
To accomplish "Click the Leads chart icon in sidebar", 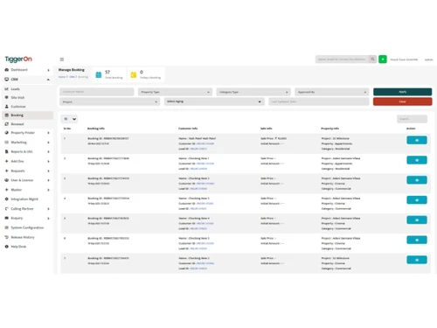I will pyautogui.click(x=7, y=89).
